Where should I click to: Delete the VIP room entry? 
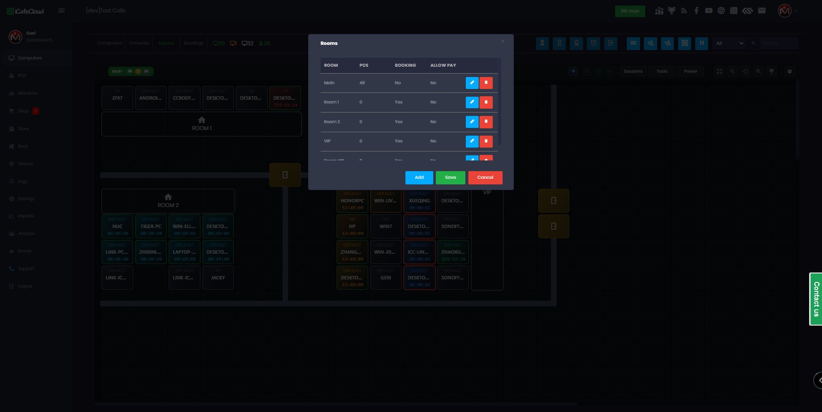pos(486,141)
